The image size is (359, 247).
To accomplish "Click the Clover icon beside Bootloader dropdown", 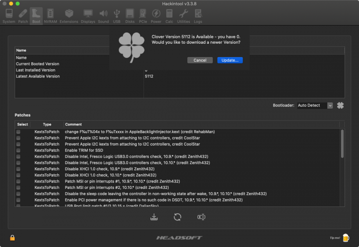I will pyautogui.click(x=340, y=105).
